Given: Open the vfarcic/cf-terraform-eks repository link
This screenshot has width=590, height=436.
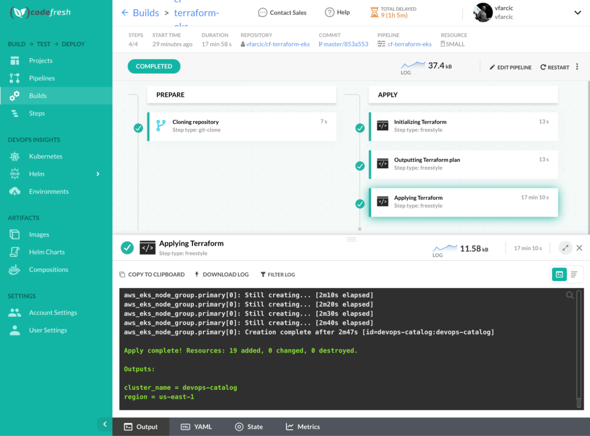Looking at the screenshot, I should (x=278, y=44).
